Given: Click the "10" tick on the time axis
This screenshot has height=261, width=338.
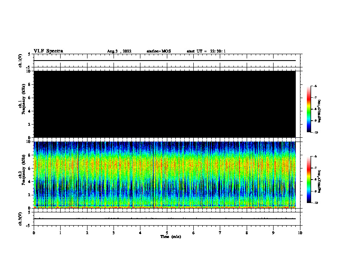Looking at the screenshot, I should [x=300, y=233].
